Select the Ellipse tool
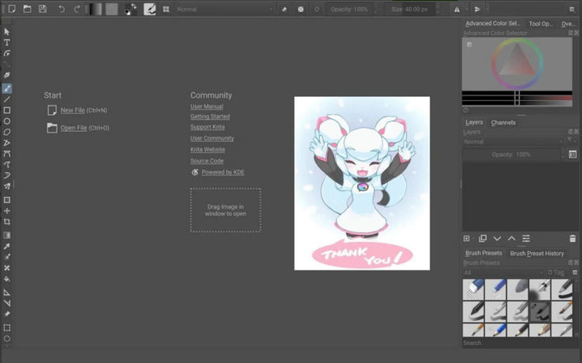 (7, 121)
